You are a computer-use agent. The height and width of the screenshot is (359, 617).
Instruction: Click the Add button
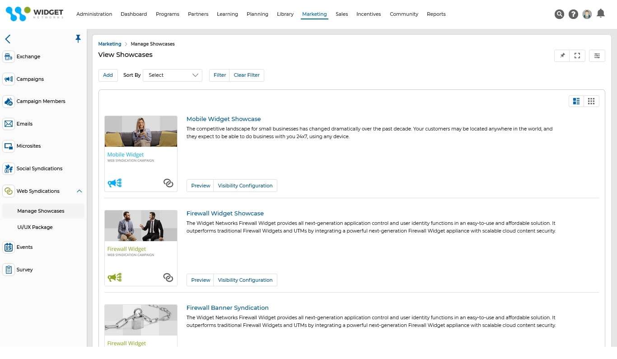108,75
